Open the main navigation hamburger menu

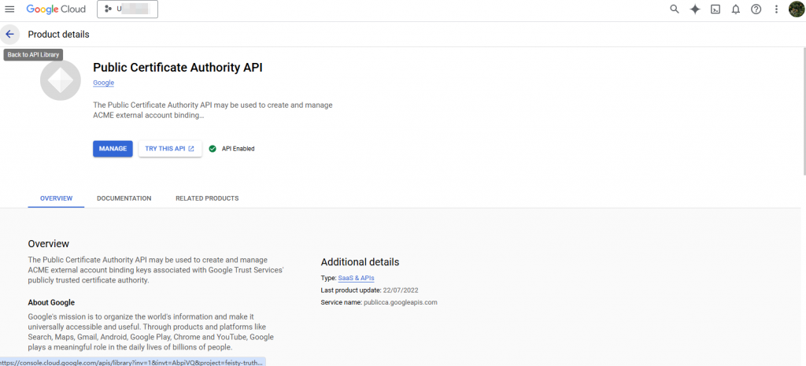coord(10,9)
